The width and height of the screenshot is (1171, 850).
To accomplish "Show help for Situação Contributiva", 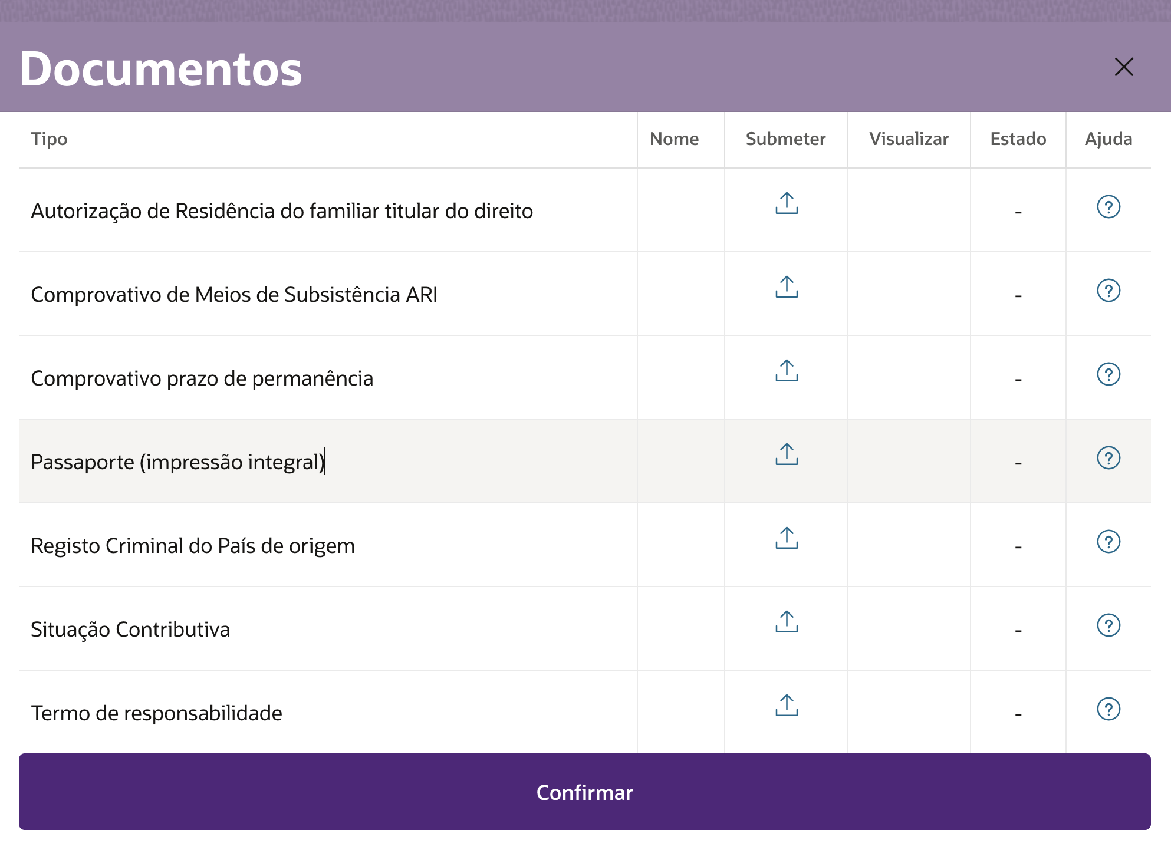I will point(1108,625).
